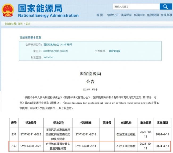Image resolution: width=173 pixels, height=153 pixels.
Task: Click the magnifier search button
Action: point(166,6)
